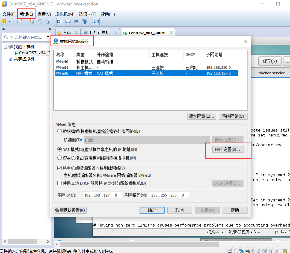
Task: Click the revert to snapshot icon
Action: (40, 22)
